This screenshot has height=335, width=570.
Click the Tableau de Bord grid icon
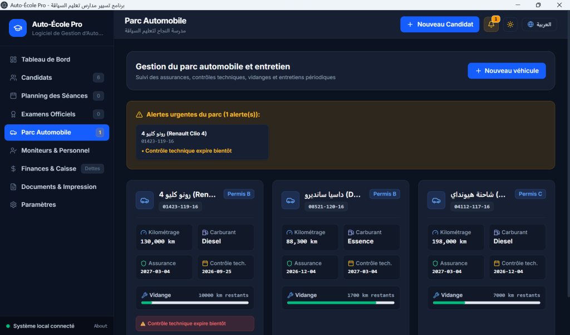coord(13,59)
